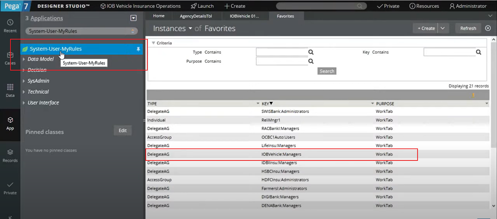The image size is (497, 219).
Task: Sort by the TYPE column header
Action: click(x=152, y=103)
